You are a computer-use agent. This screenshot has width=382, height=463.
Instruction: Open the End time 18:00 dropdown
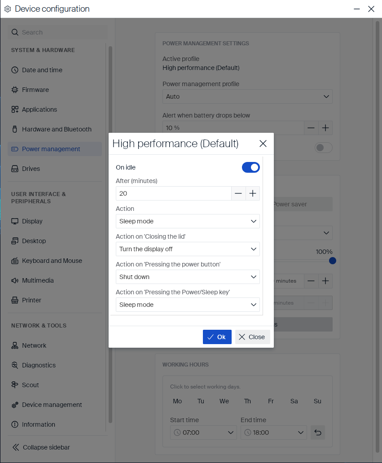coord(274,432)
